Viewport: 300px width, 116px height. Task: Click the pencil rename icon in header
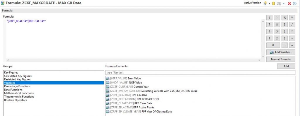pos(284,3)
